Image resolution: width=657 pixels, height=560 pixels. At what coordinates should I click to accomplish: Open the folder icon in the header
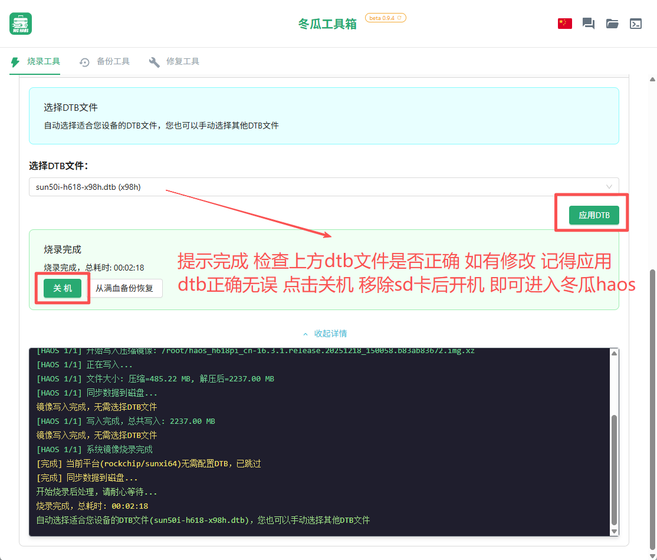point(612,24)
